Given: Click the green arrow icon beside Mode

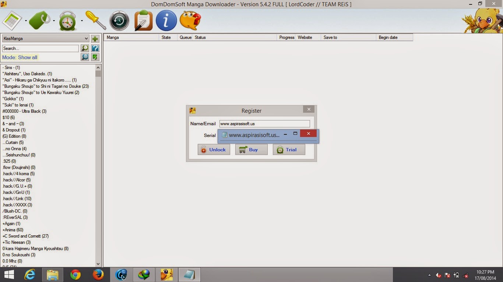Looking at the screenshot, I should [x=95, y=57].
